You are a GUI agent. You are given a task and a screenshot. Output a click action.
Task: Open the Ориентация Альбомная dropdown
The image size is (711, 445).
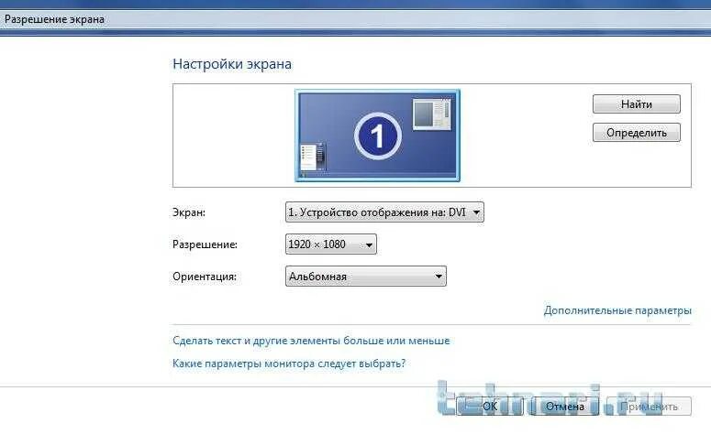coord(366,277)
